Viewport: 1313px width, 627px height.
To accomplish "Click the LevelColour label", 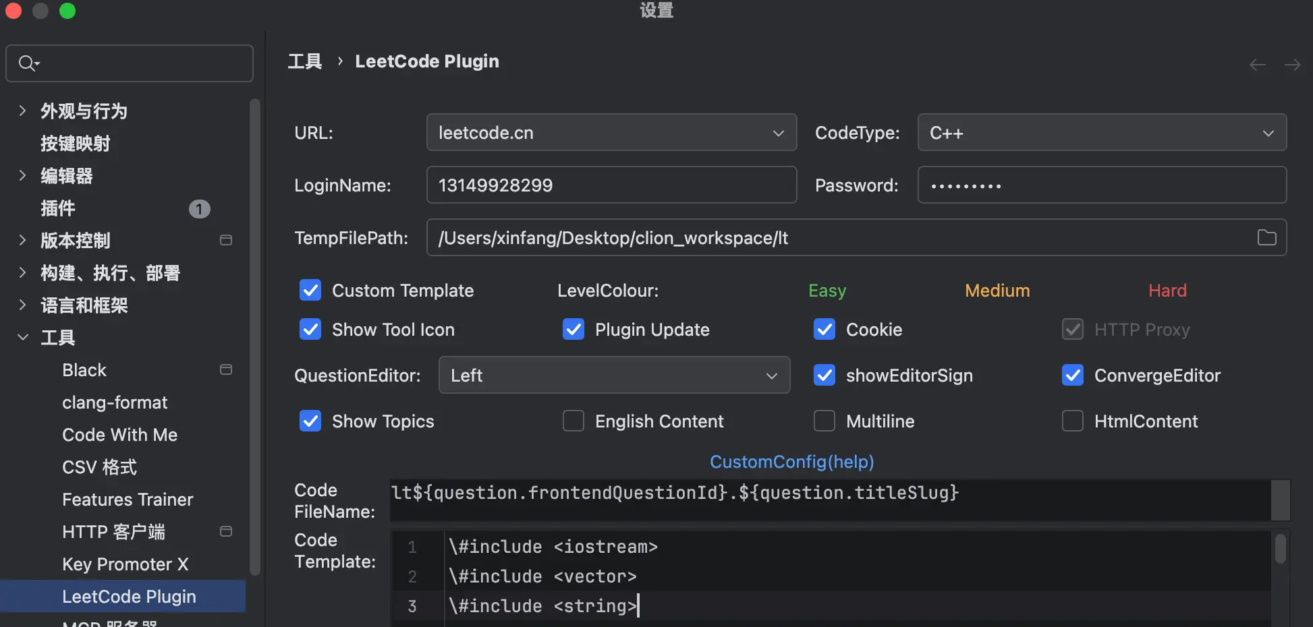I will (608, 291).
